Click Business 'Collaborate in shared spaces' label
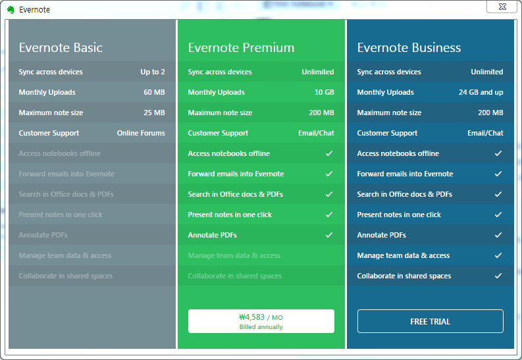 [x=404, y=276]
